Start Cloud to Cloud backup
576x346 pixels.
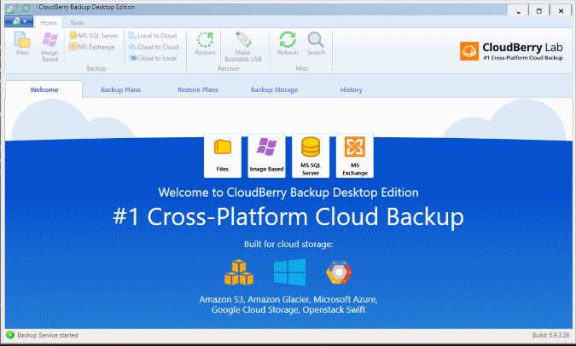[x=154, y=47]
